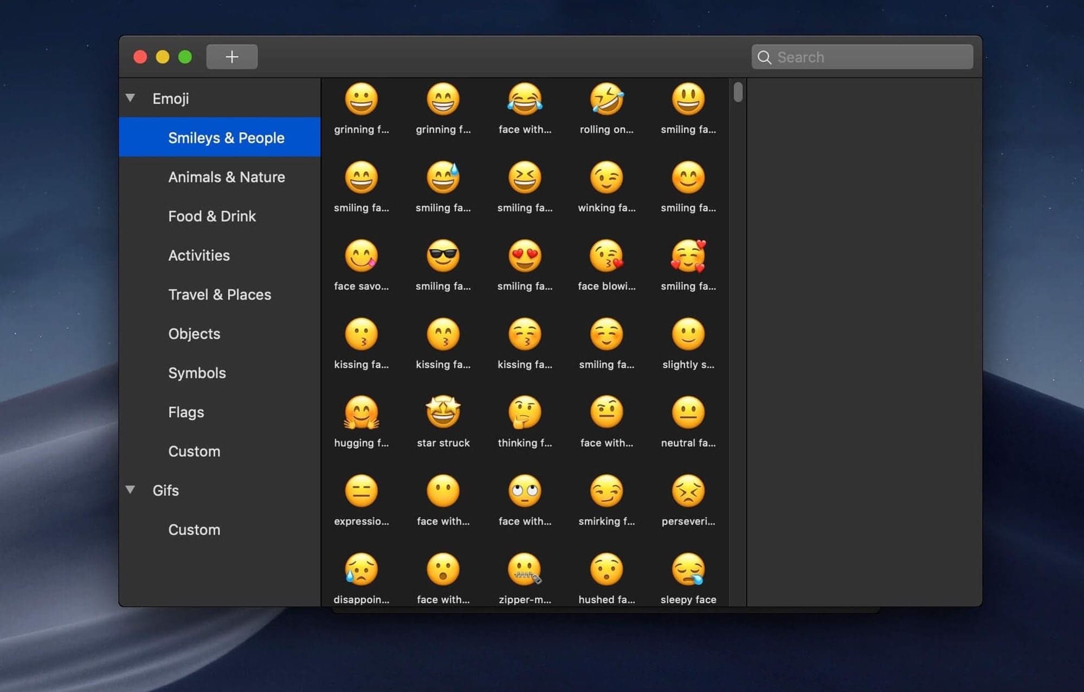1084x692 pixels.
Task: Select the squinting laughing face emoji
Action: 525,177
